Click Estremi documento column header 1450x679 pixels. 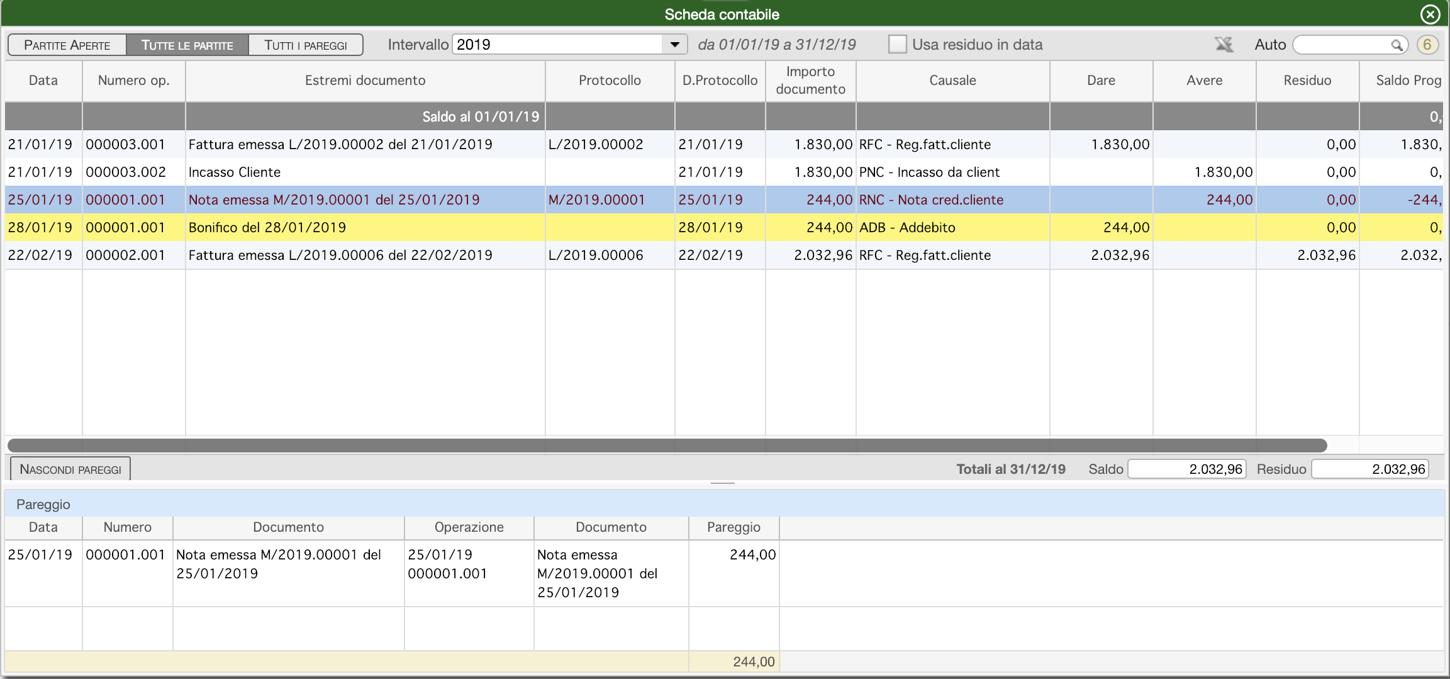click(x=365, y=81)
